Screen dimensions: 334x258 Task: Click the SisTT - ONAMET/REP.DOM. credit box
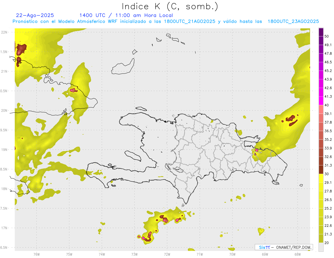284,247
